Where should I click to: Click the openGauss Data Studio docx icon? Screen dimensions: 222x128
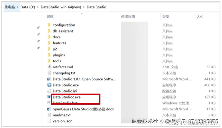point(49,109)
